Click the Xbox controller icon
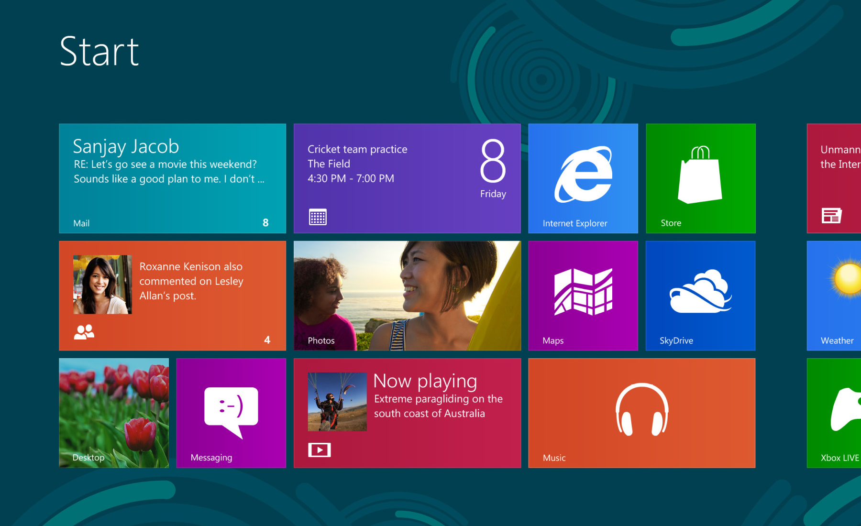Image resolution: width=861 pixels, height=526 pixels. (846, 409)
